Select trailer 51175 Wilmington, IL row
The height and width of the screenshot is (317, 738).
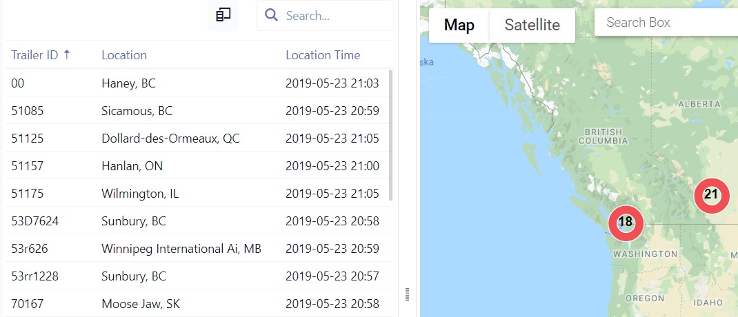tap(197, 194)
